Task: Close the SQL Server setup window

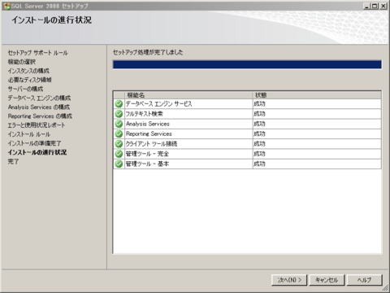Action: click(383, 6)
